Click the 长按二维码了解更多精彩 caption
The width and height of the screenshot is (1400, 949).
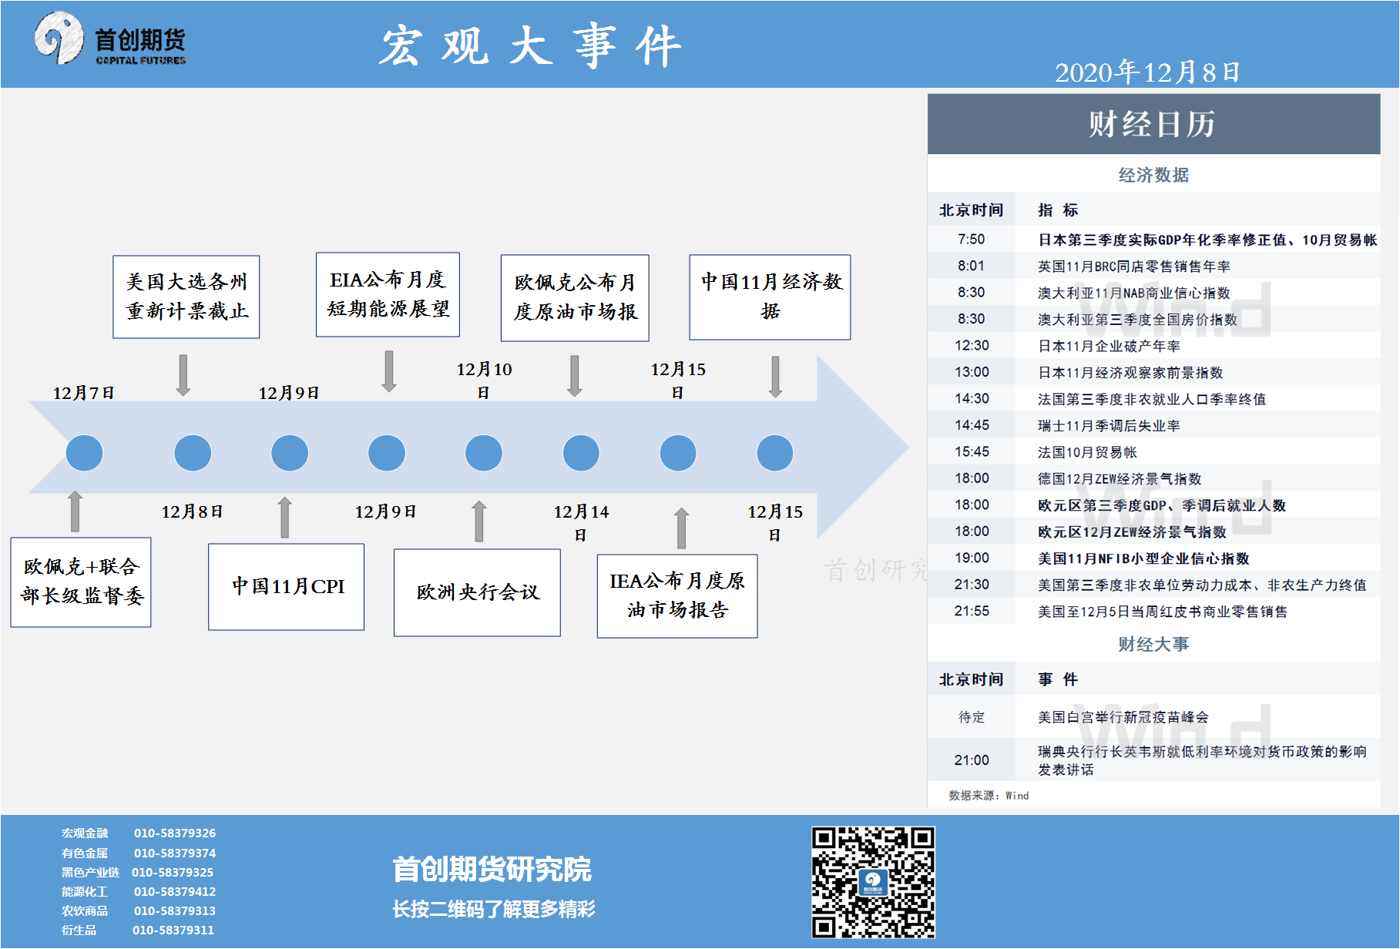click(494, 910)
